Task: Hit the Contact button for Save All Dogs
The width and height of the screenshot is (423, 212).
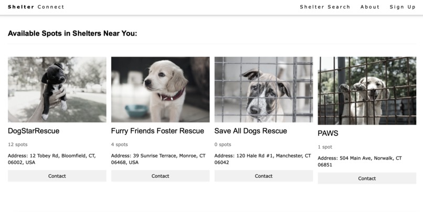Action: pos(263,176)
